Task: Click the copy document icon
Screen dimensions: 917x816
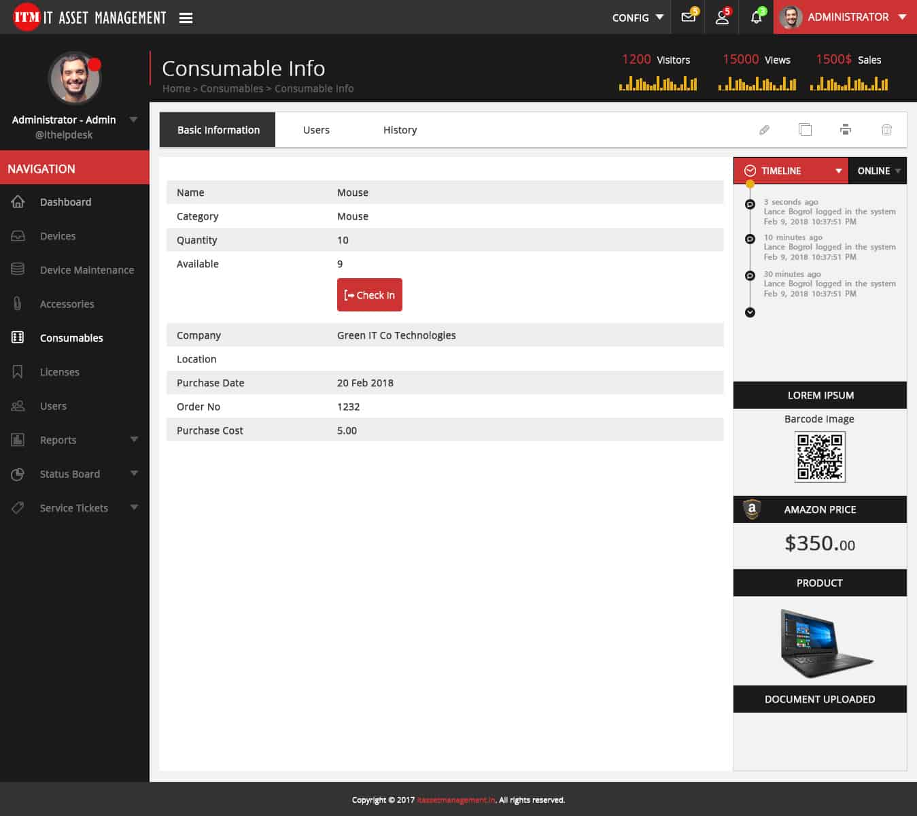Action: pos(805,129)
